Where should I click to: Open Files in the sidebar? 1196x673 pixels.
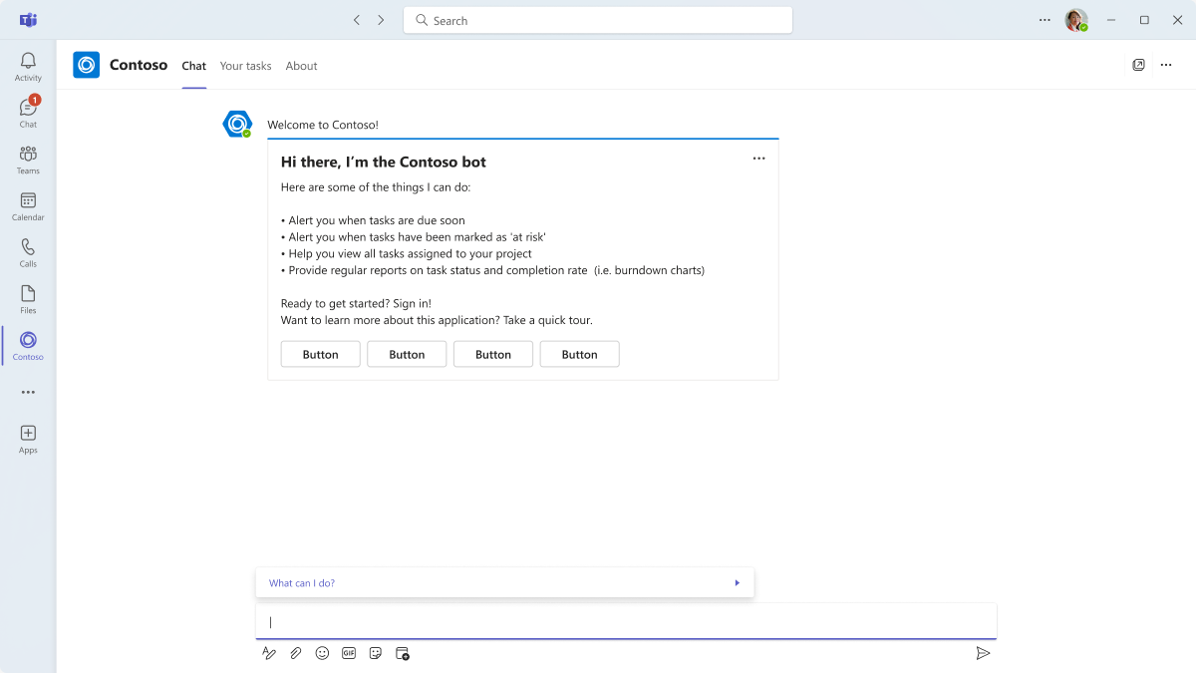tap(28, 299)
